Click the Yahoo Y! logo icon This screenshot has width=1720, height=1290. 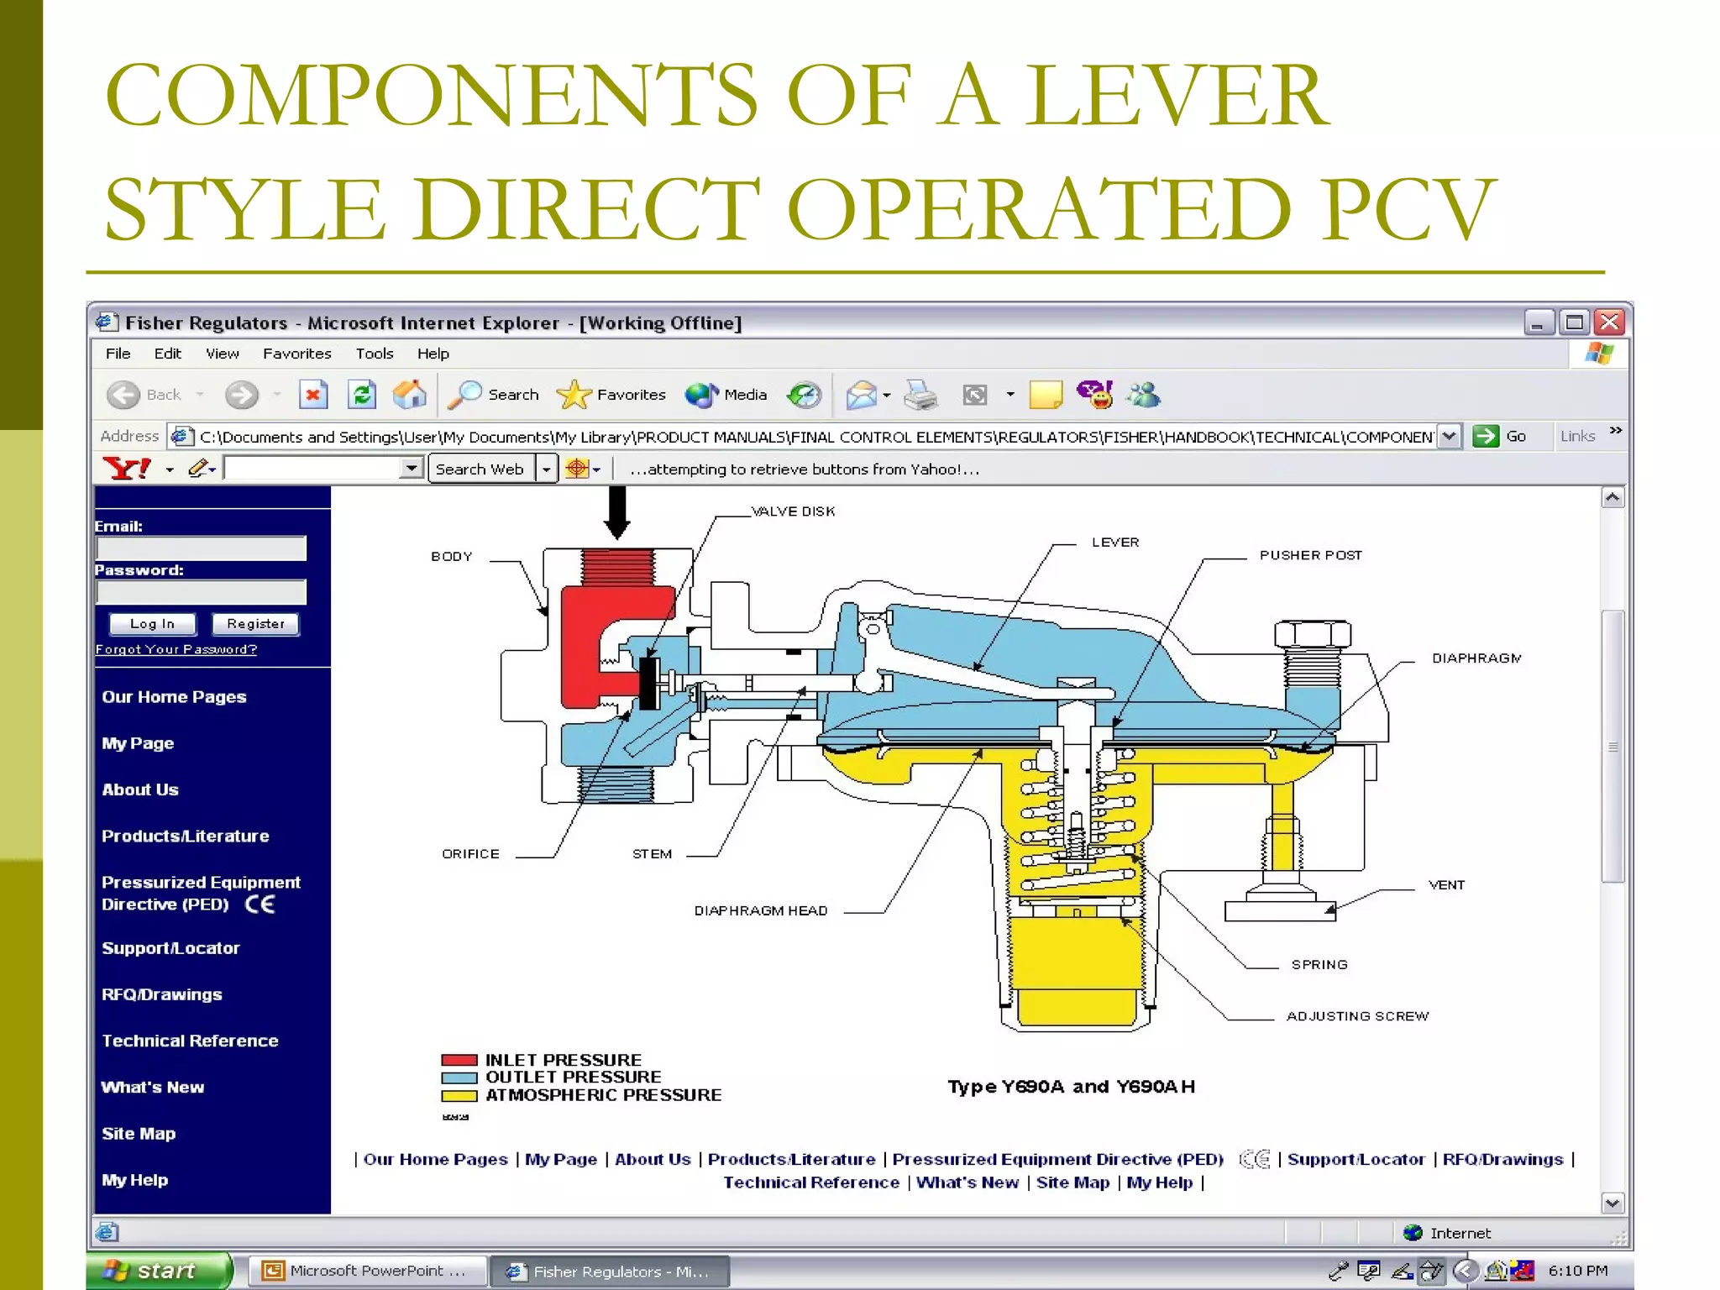127,469
